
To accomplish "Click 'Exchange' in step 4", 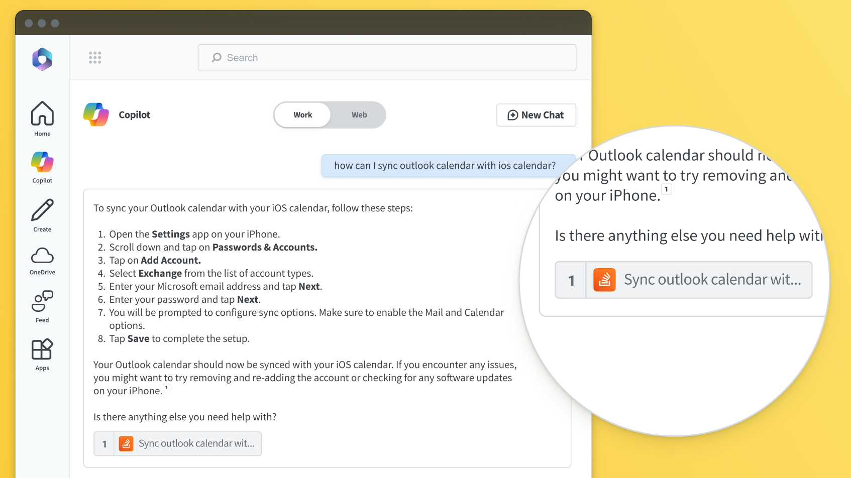I will tap(160, 274).
